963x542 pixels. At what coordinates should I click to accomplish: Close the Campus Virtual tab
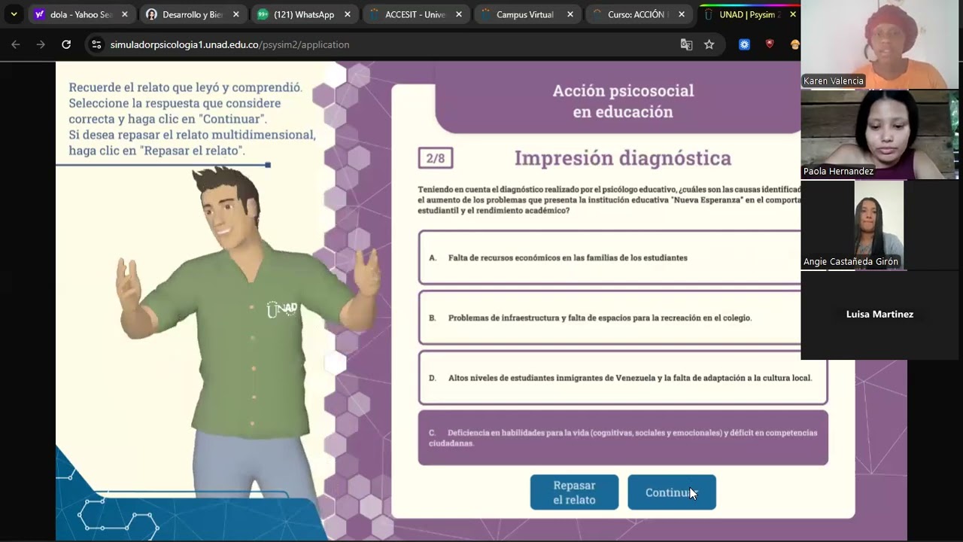tap(570, 14)
